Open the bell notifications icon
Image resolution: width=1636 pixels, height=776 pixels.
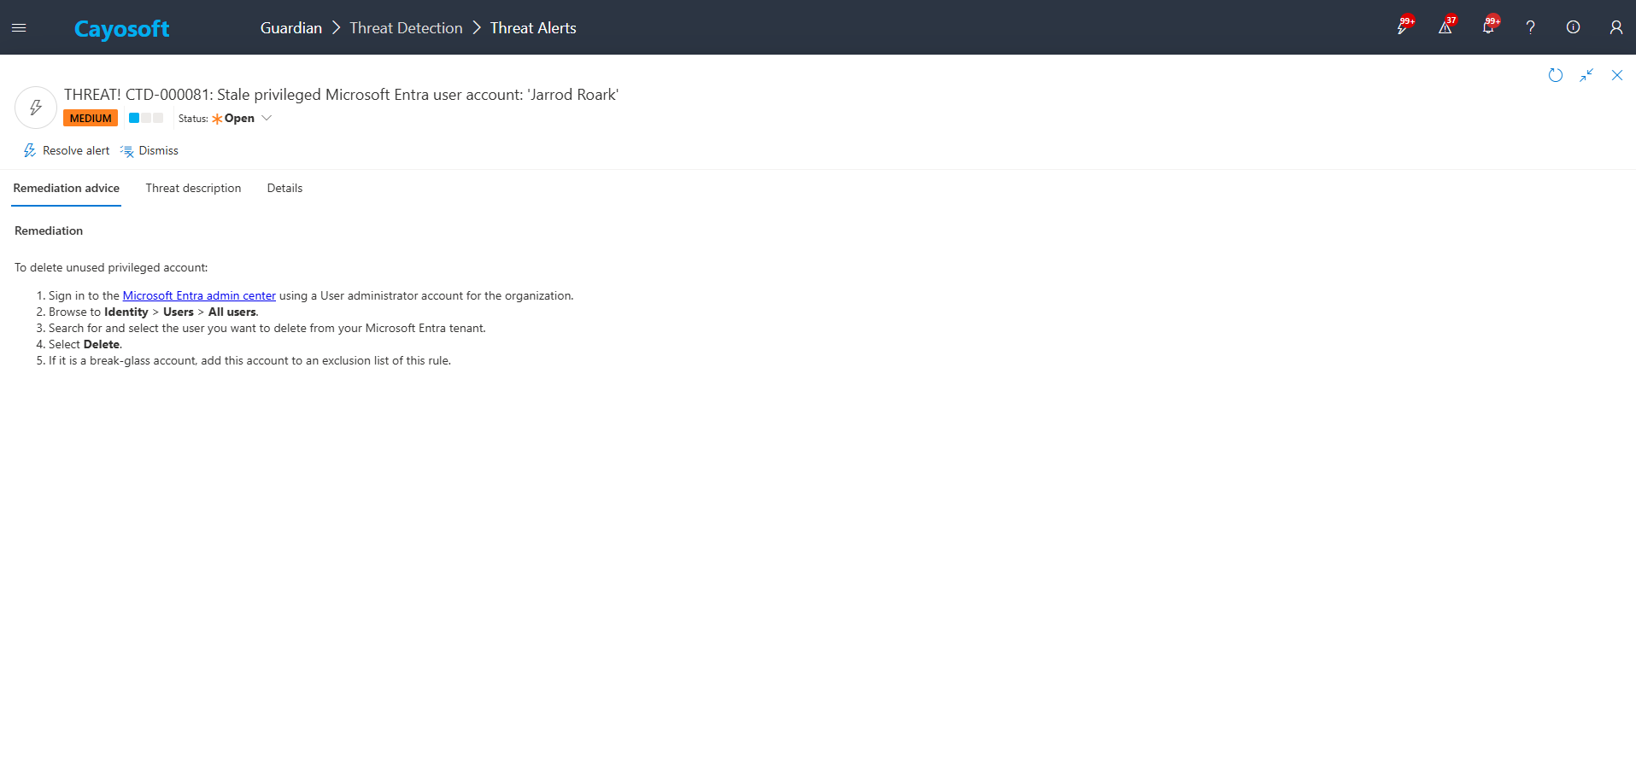(1487, 28)
